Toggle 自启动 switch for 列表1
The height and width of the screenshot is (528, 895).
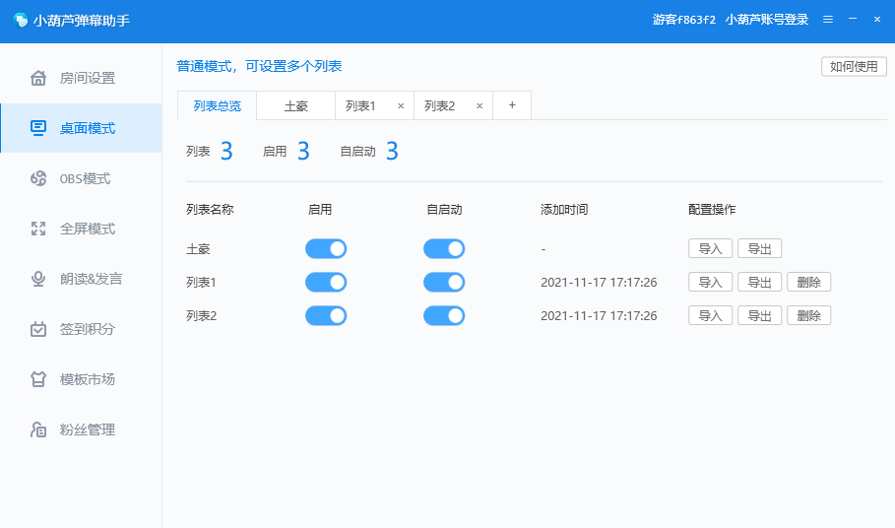444,283
